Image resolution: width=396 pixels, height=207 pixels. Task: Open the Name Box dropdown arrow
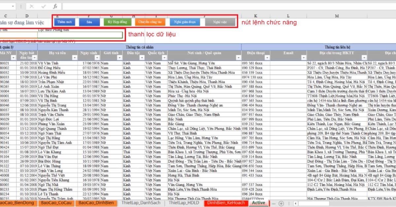tap(13, 6)
